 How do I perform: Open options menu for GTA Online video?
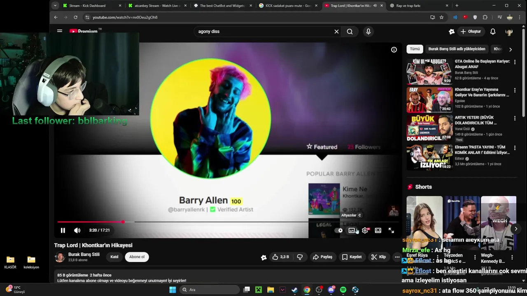(x=515, y=62)
